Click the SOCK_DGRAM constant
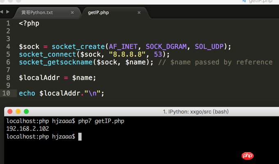 166,47
